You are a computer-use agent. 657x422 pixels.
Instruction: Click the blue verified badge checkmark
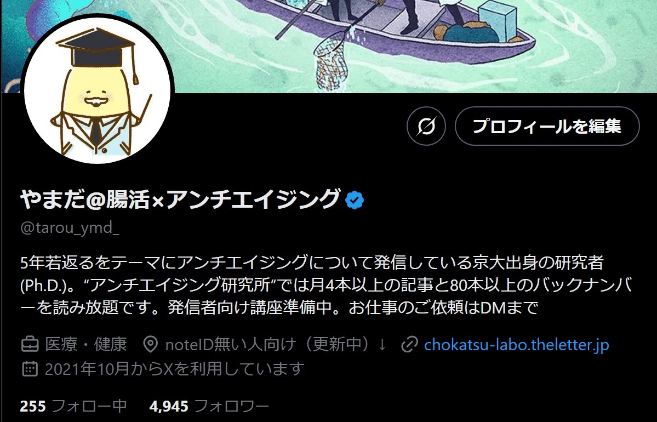click(355, 200)
